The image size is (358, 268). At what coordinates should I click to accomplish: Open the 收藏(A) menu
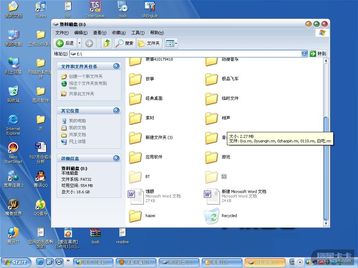click(119, 33)
